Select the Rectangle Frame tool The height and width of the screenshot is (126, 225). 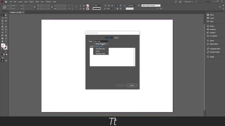[2, 29]
